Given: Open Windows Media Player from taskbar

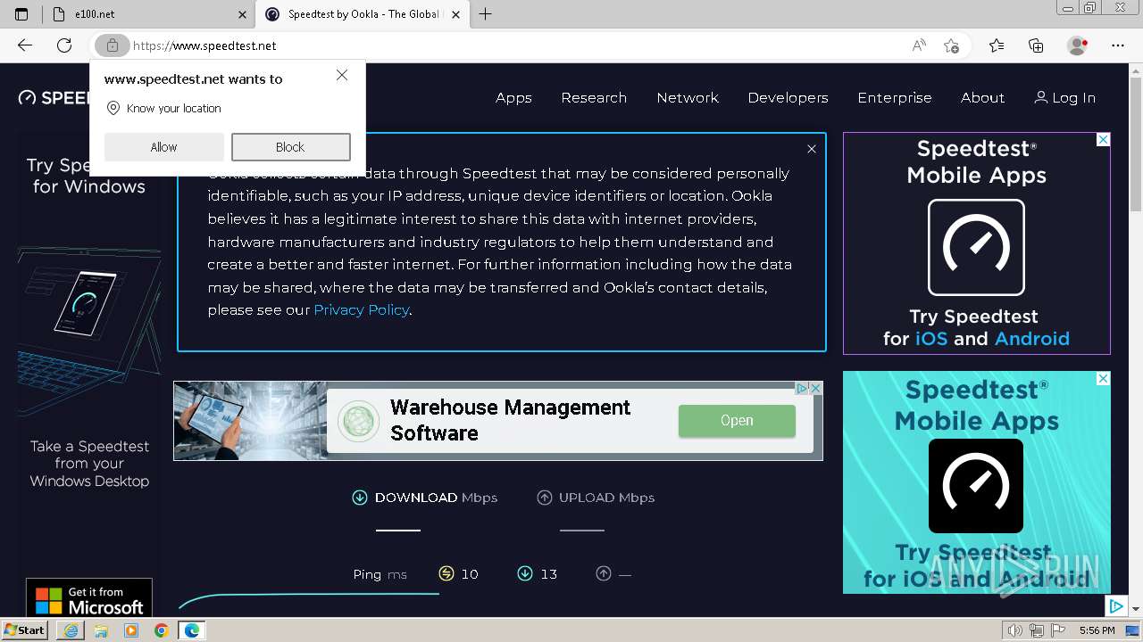Looking at the screenshot, I should click(131, 630).
